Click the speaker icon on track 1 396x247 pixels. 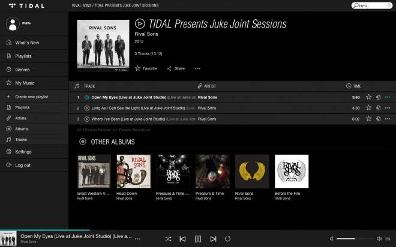click(86, 97)
